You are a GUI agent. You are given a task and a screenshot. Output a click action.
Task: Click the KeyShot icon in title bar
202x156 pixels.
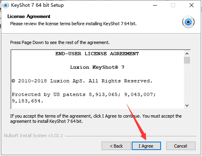[6, 5]
